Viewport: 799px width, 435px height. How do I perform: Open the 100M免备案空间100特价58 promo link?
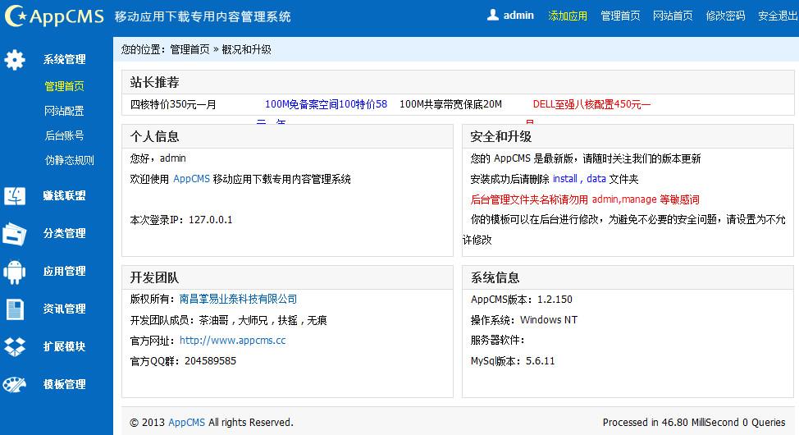pos(326,104)
